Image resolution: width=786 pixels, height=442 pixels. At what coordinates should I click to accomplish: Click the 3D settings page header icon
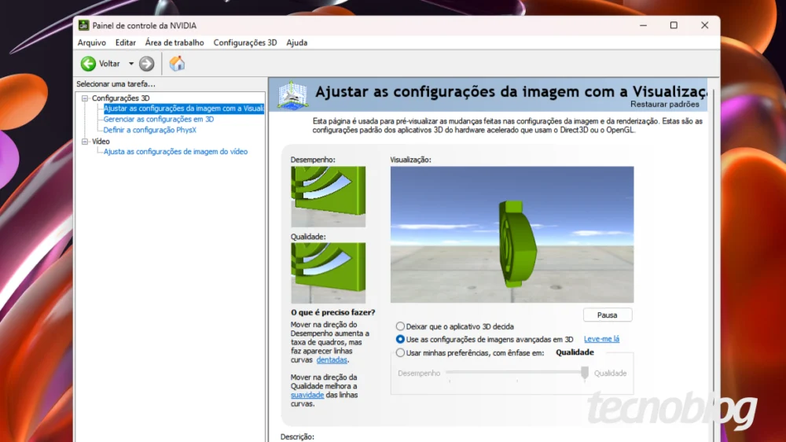coord(292,94)
